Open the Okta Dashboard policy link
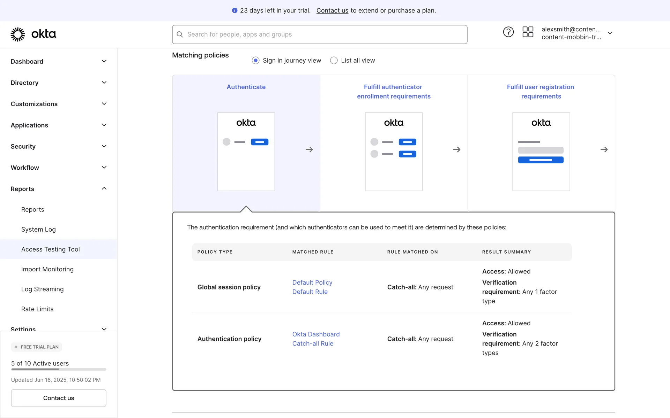670x418 pixels. [x=316, y=334]
